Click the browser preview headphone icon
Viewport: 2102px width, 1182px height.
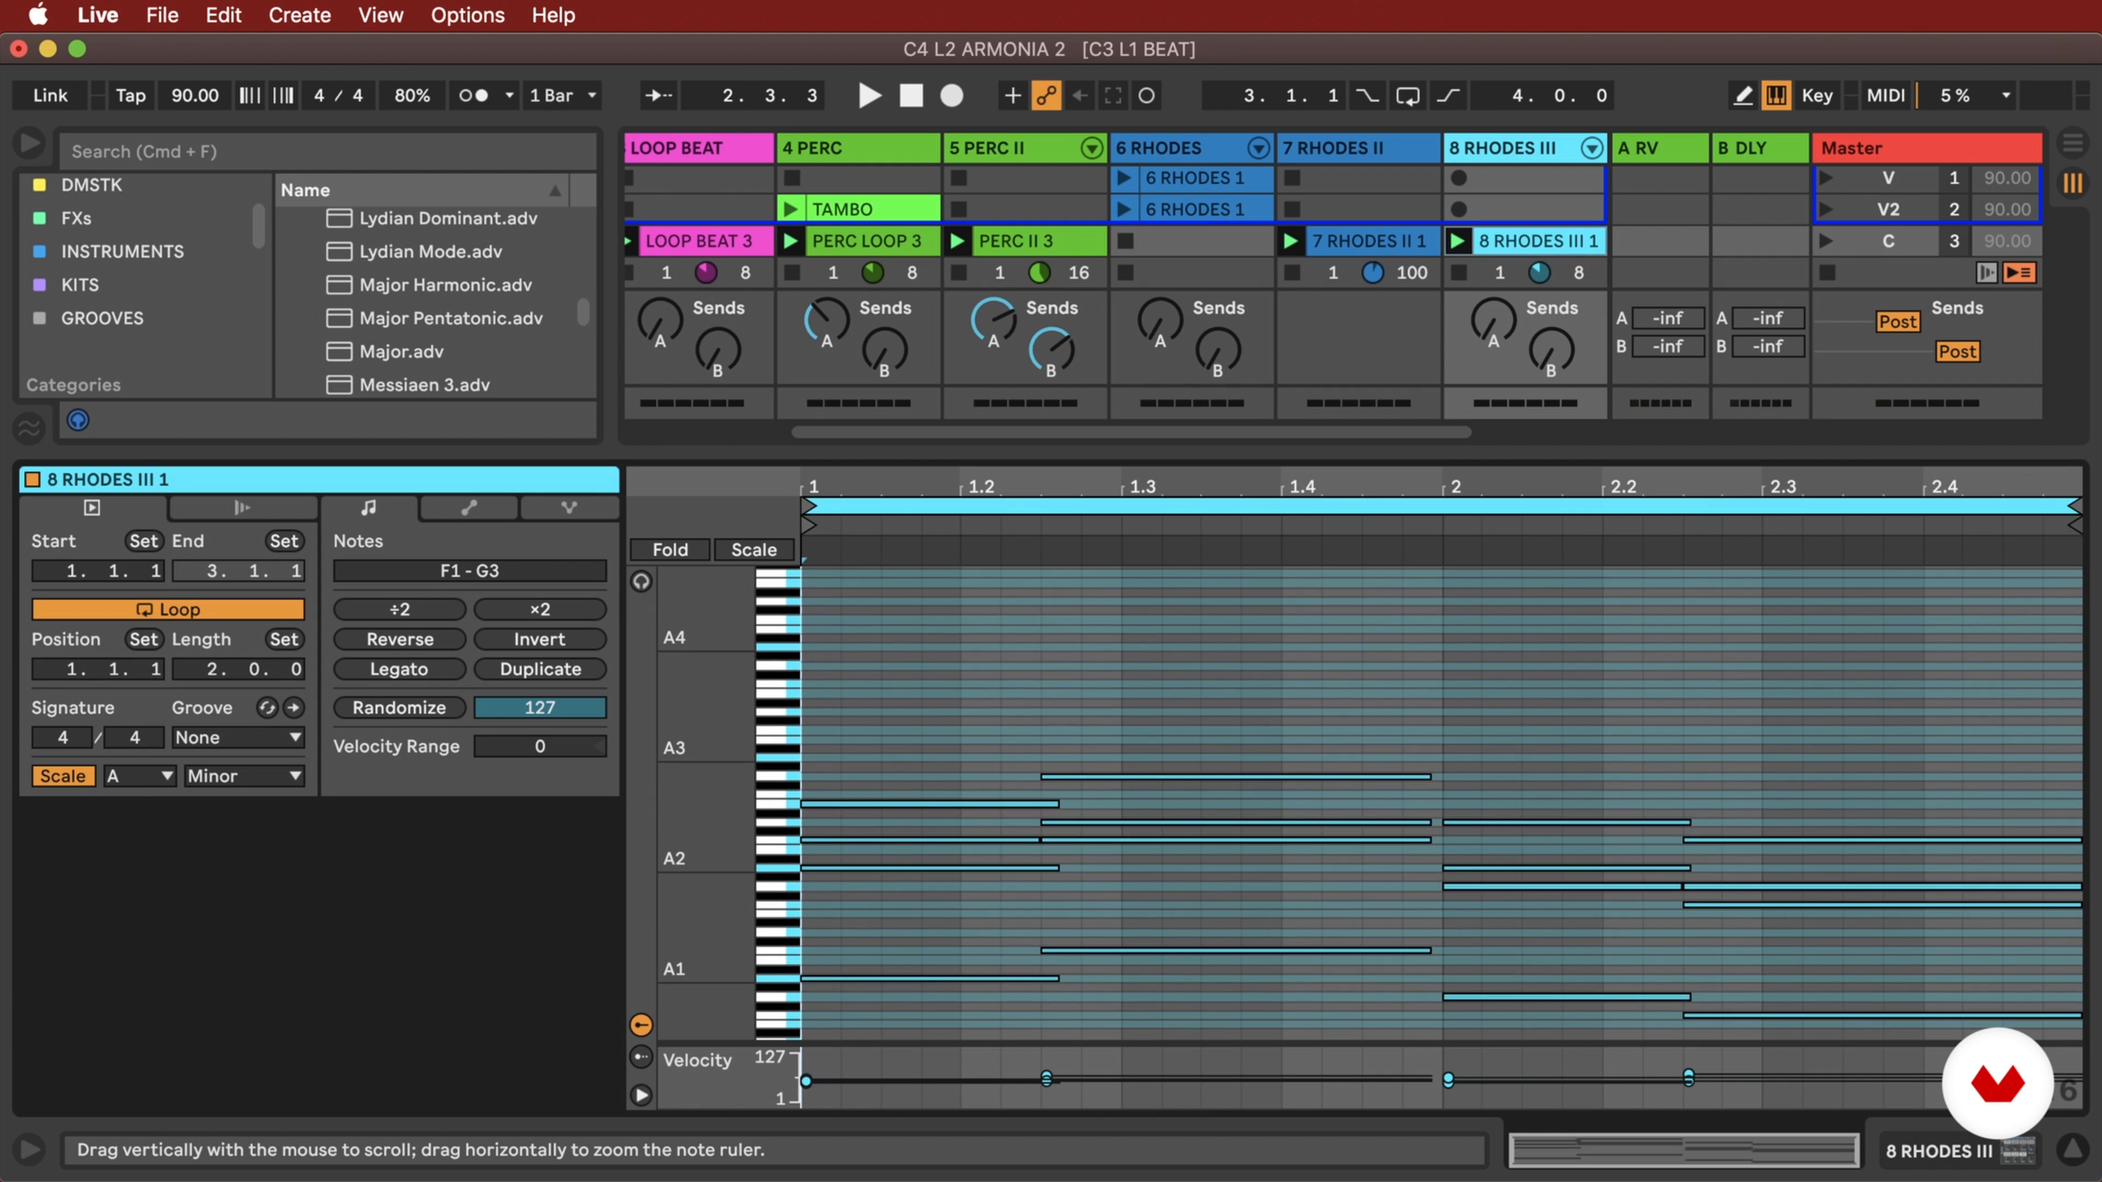click(x=78, y=420)
